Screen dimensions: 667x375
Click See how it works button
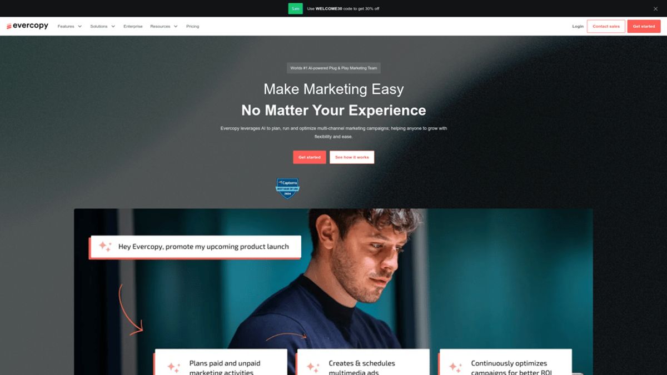point(352,157)
